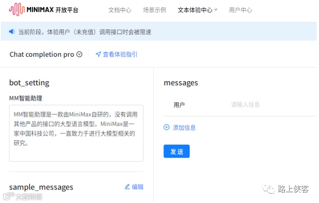319x203 pixels.
Task: Open the Chat completion pro dropdown
Action: point(80,54)
